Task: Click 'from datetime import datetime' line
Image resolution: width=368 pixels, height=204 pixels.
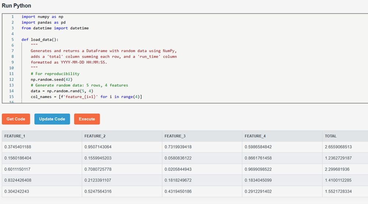Action: click(x=55, y=28)
